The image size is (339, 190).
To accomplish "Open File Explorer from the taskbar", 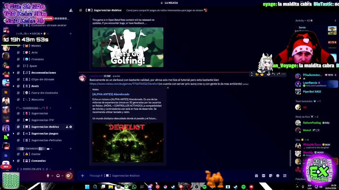I will (111, 187).
